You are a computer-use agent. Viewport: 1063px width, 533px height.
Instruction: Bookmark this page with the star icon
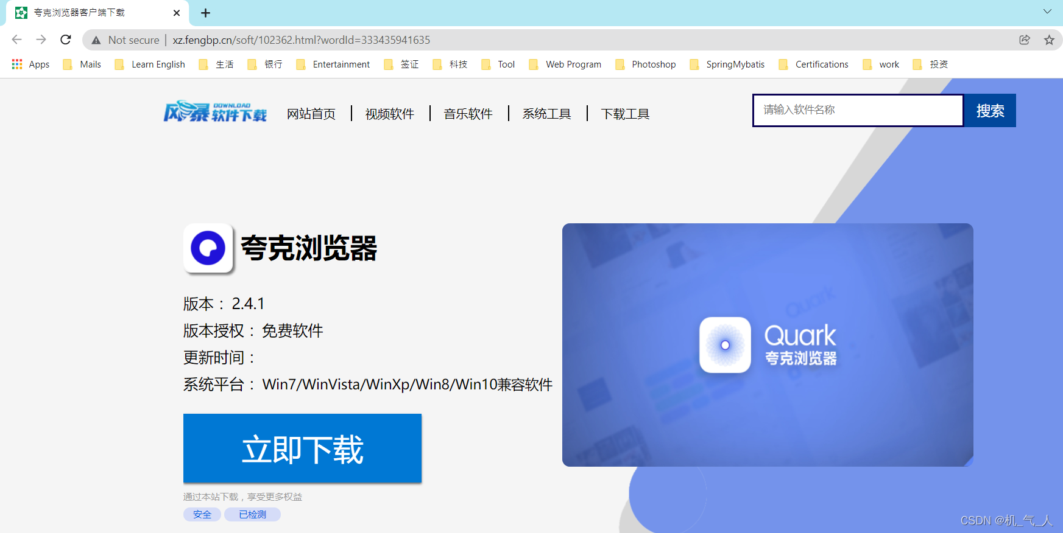pyautogui.click(x=1049, y=40)
